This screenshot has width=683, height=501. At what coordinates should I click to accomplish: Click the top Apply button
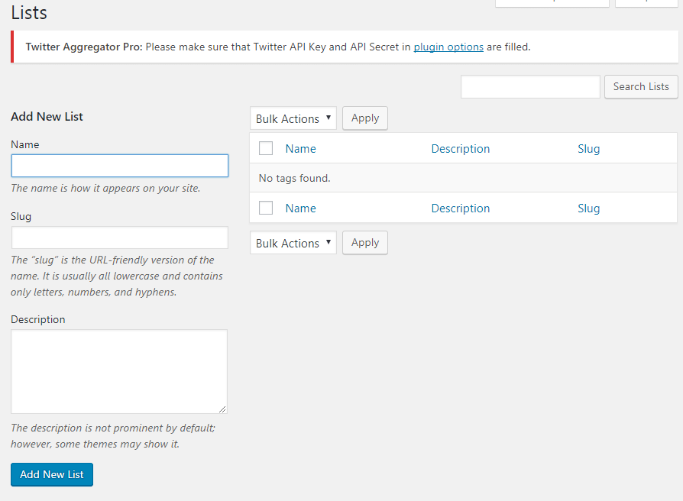tap(365, 118)
